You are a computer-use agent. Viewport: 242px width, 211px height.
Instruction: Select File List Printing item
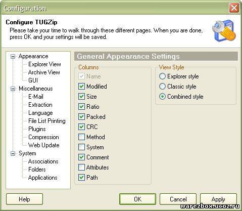coord(47,121)
